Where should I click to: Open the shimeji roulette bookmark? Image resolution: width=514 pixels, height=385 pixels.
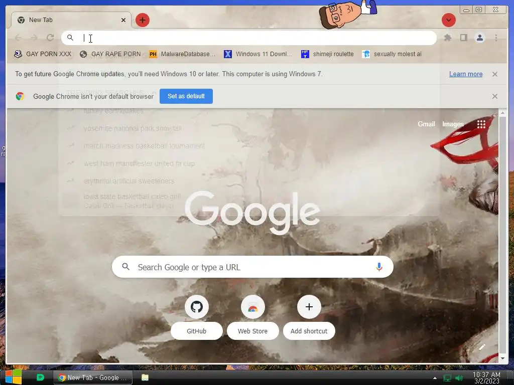click(x=327, y=54)
